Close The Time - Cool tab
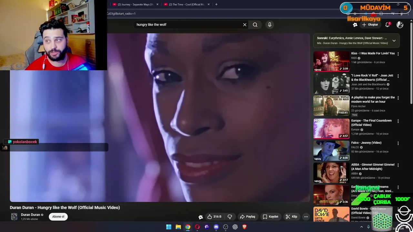 pos(209,5)
